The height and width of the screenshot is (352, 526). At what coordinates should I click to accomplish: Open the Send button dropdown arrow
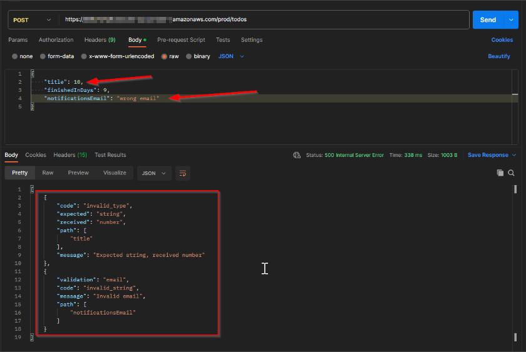click(x=511, y=20)
